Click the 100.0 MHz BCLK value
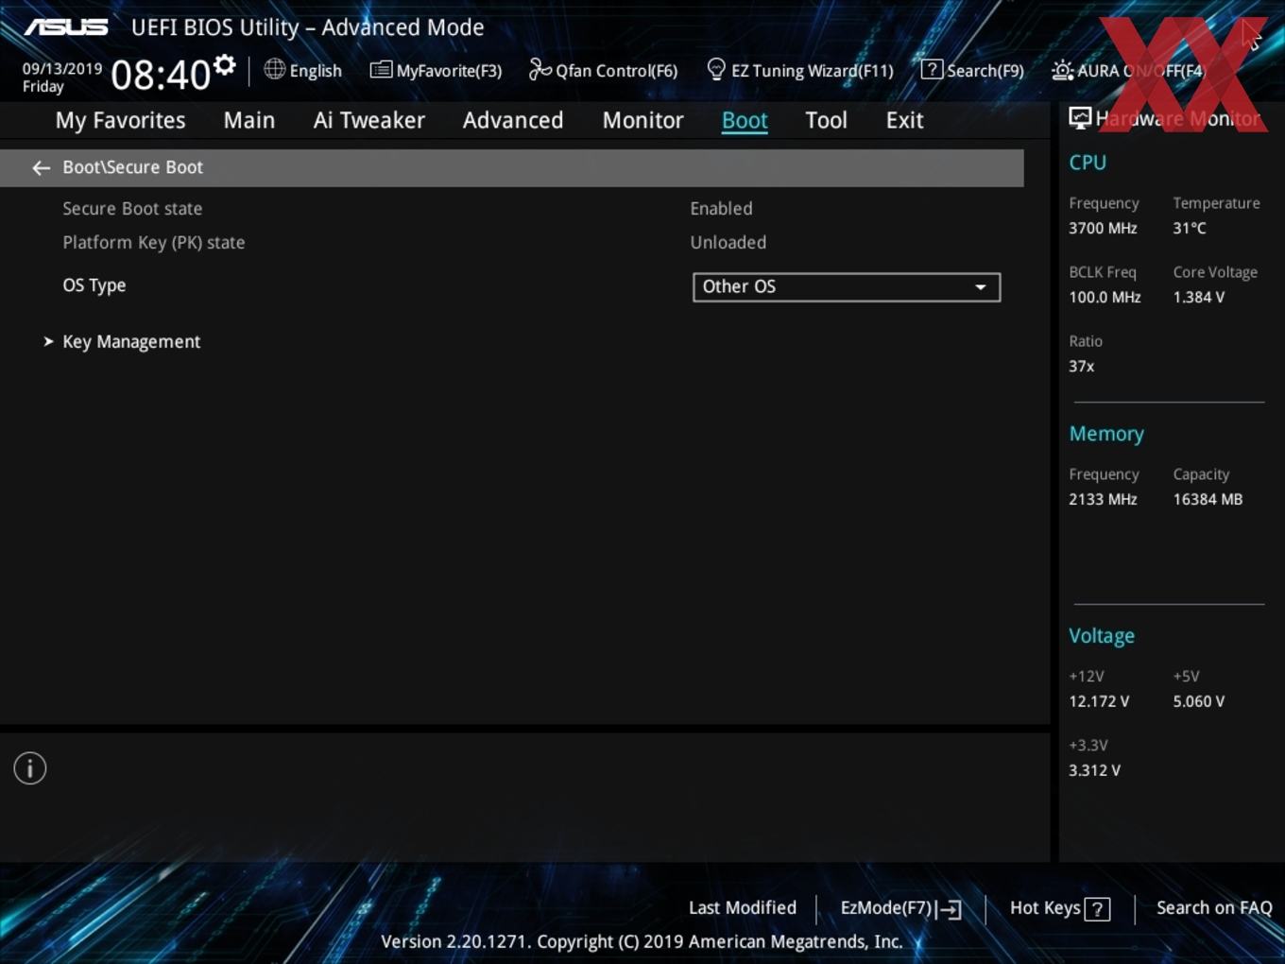1285x964 pixels. 1105,298
